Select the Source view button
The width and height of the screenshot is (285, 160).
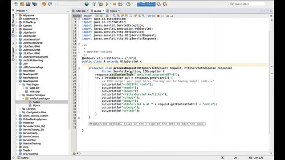77,16
